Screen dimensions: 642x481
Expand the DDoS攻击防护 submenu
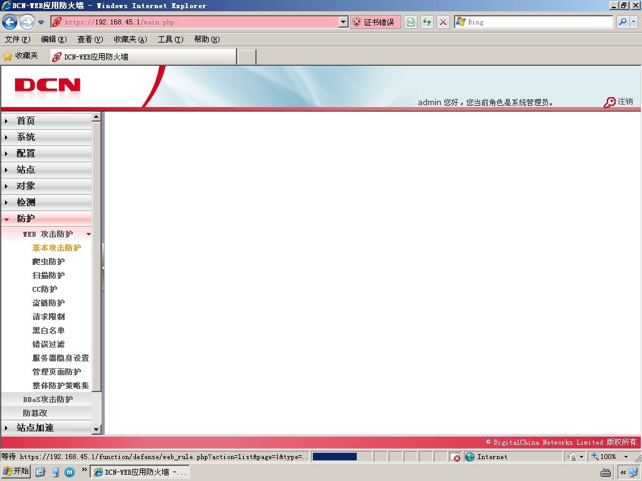(46, 399)
